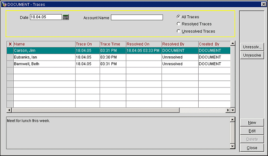268x156 pixels.
Task: Click the DOCUMENT Traces title bar icon
Action: (x=4, y=4)
